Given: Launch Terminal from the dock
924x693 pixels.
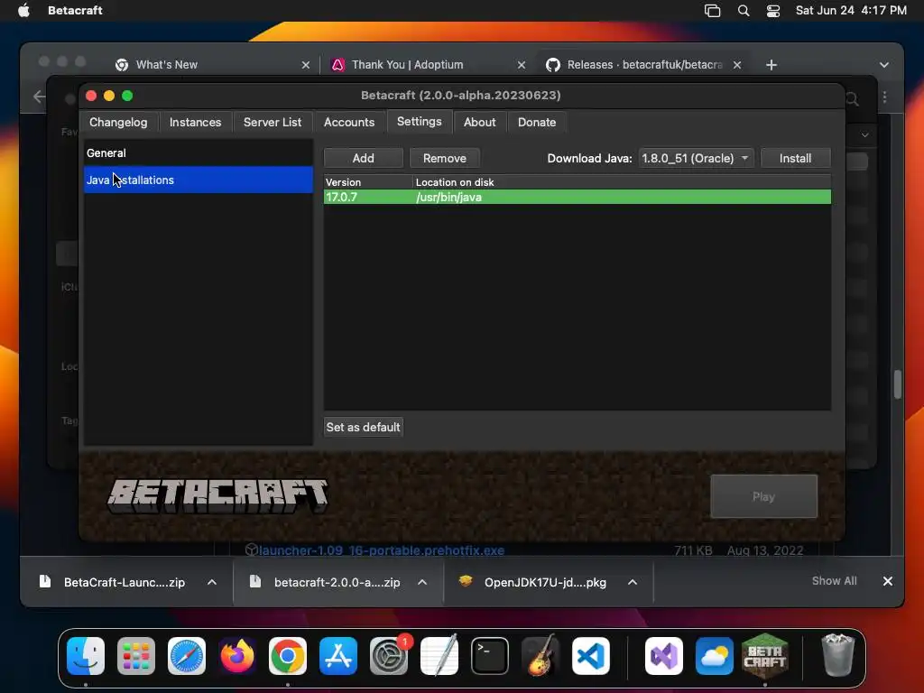Looking at the screenshot, I should coord(490,656).
